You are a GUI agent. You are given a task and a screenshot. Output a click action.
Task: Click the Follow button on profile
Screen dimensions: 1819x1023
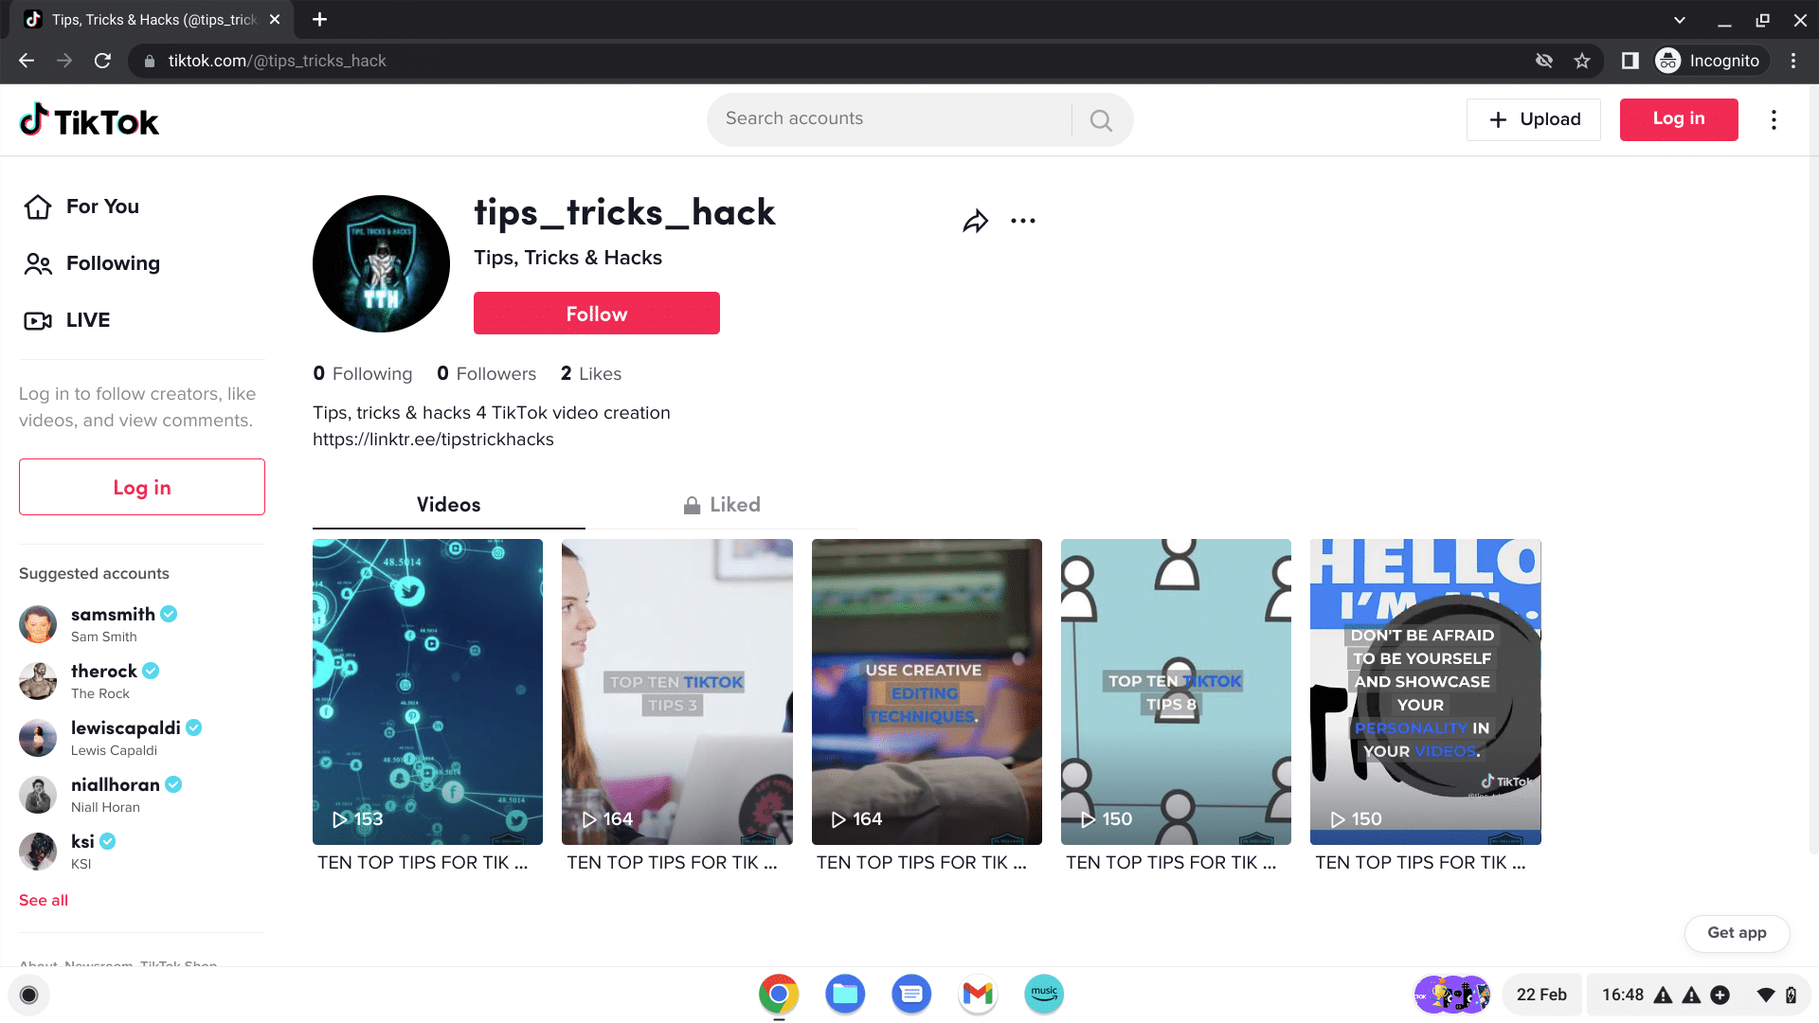pos(596,314)
